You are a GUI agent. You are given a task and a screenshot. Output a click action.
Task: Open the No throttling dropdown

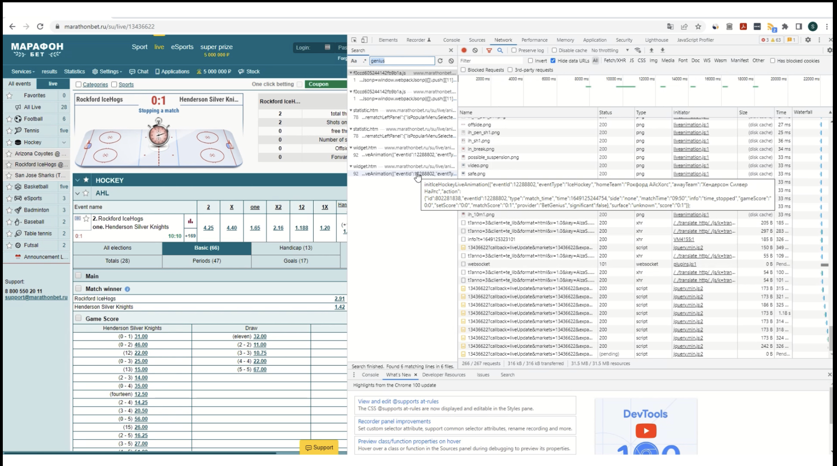coord(610,50)
